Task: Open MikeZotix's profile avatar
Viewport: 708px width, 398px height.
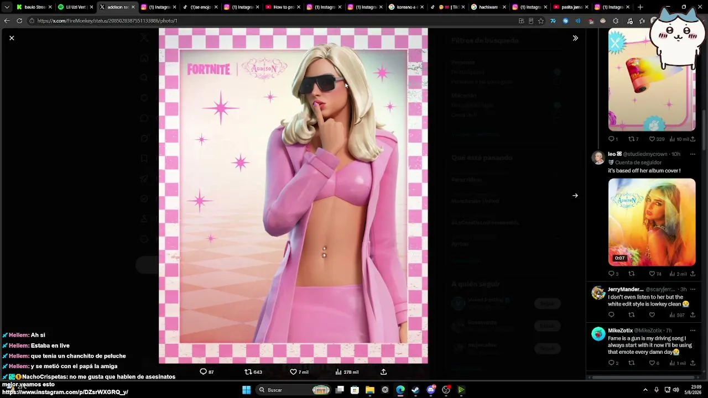Action: point(598,334)
